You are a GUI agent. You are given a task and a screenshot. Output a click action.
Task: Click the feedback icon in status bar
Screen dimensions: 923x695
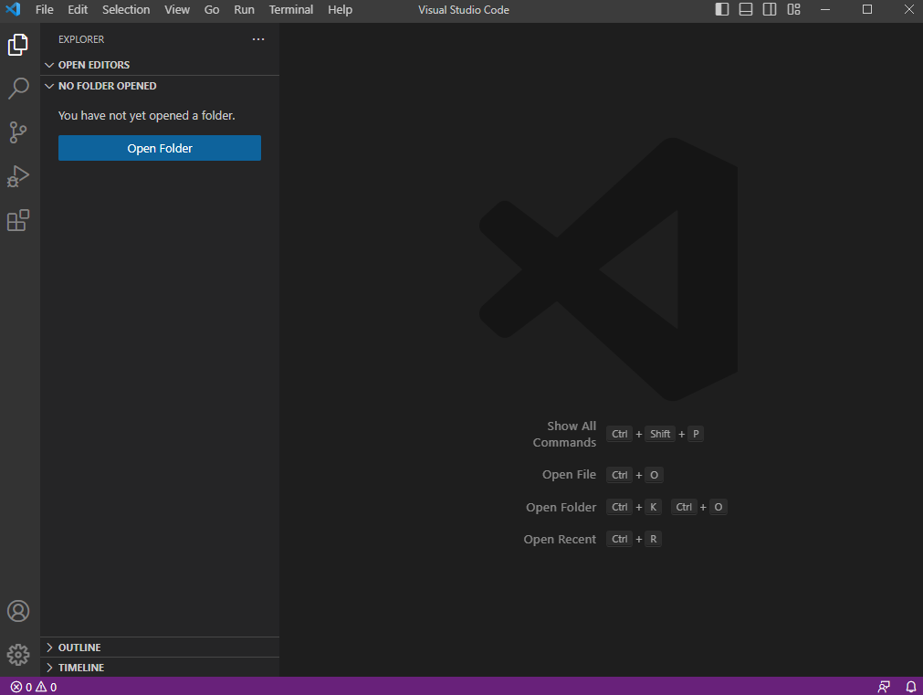pos(884,687)
